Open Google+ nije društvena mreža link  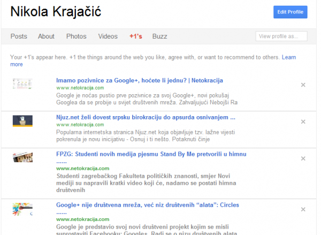tap(148, 205)
